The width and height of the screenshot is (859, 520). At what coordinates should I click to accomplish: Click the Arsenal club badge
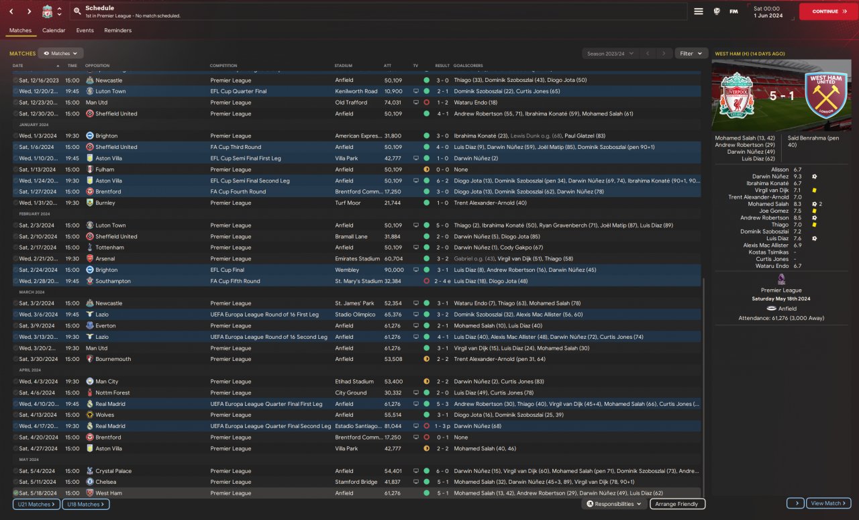click(90, 259)
